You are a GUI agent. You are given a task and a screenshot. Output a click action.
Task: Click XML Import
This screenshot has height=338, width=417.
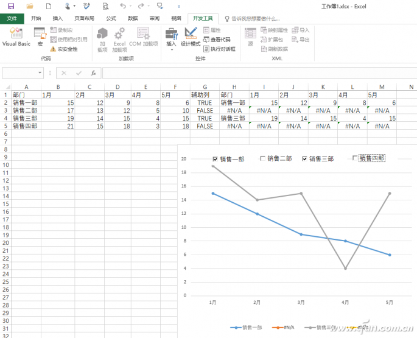coord(301,30)
